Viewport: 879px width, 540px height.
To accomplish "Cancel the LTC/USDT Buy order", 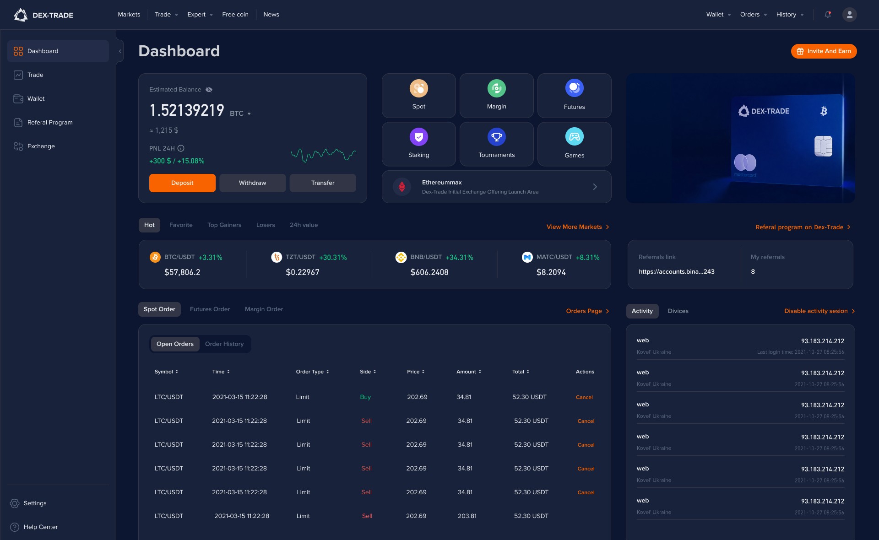I will pos(584,397).
